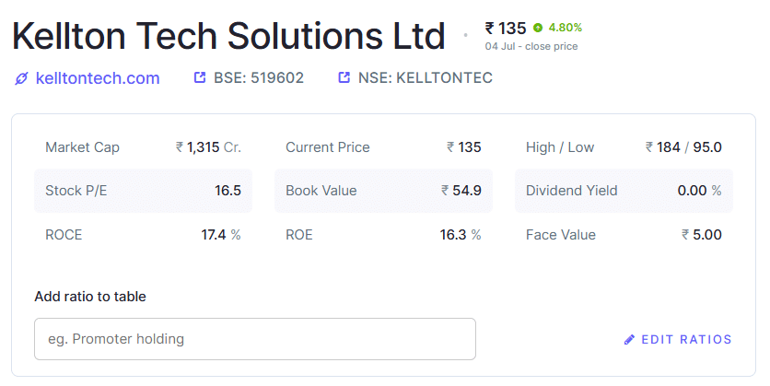The image size is (770, 386).
Task: Focus the Add ratio to table search field
Action: click(255, 339)
